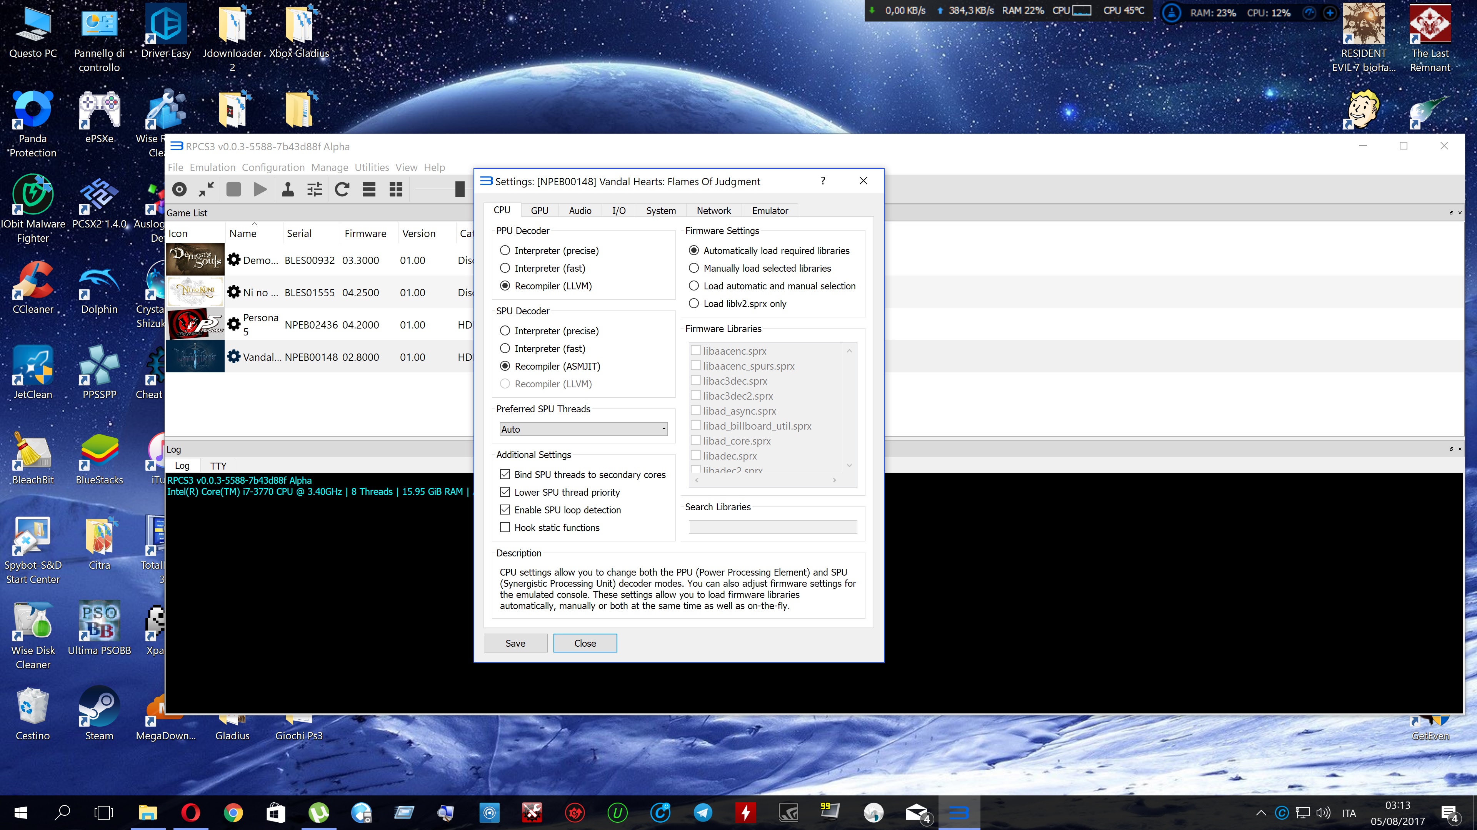Select PPU Recompiler (LLVM) option
The width and height of the screenshot is (1477, 830).
[x=546, y=286]
